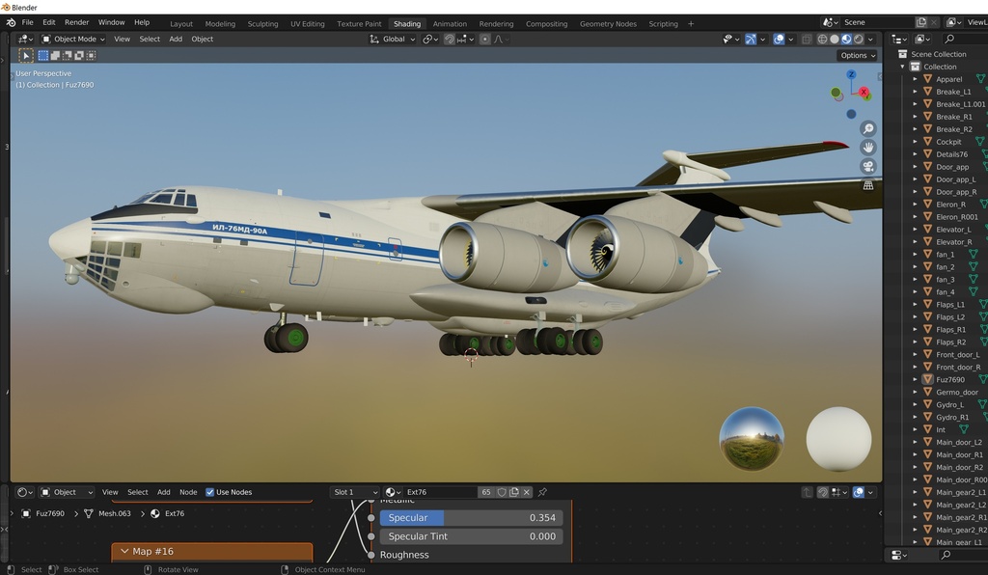Switch viewport to Rendered shading mode
The image size is (988, 575).
pos(859,40)
